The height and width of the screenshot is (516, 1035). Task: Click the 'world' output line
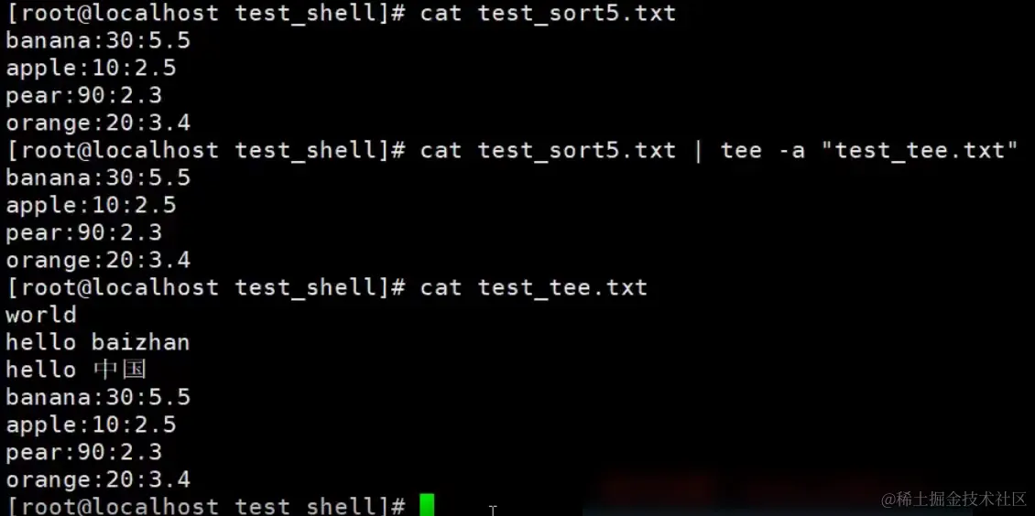[x=41, y=315]
